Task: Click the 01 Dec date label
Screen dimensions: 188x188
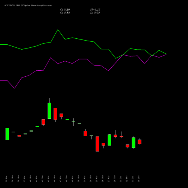Action: click(121, 179)
